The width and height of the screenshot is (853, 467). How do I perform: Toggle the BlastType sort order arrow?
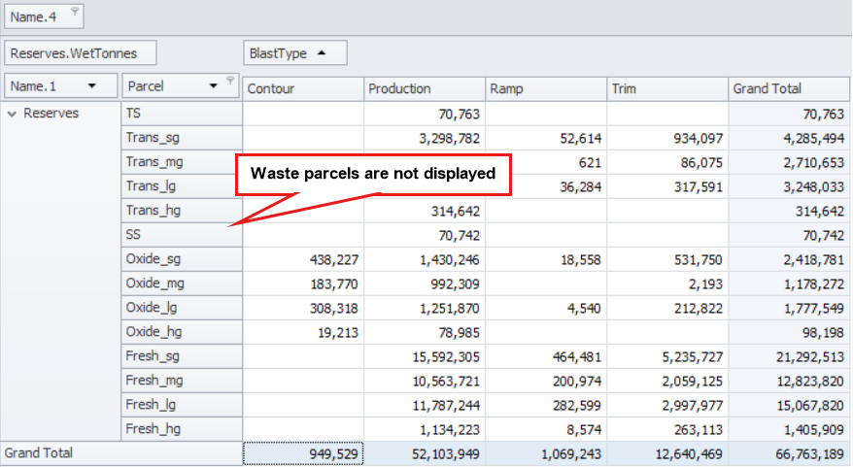click(x=322, y=53)
